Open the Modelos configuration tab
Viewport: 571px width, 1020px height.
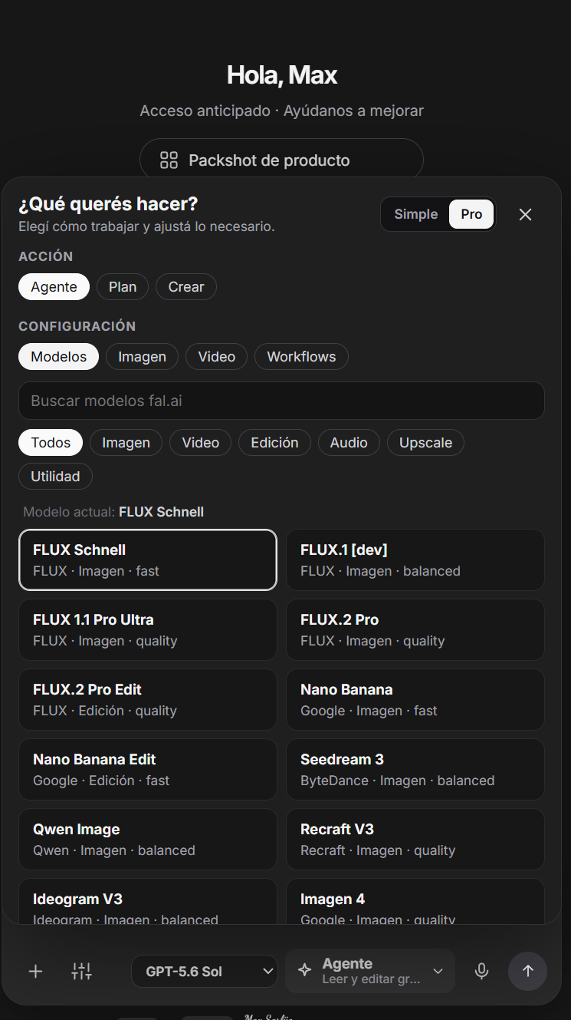coord(58,357)
